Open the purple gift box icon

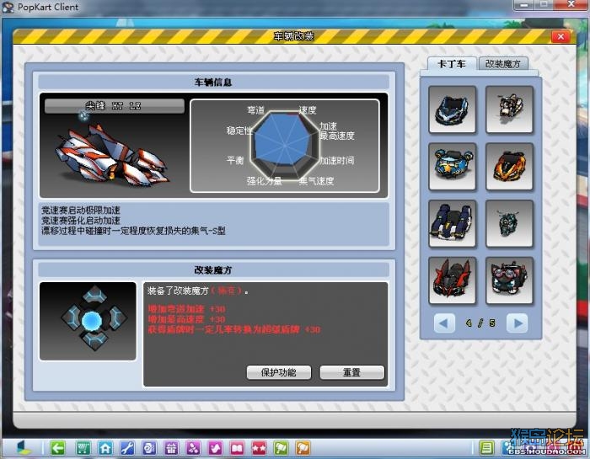click(171, 448)
